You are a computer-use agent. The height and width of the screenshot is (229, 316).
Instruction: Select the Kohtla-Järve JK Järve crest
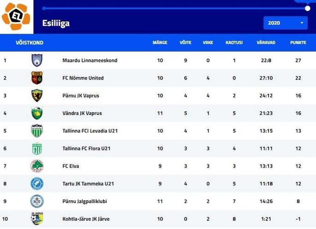[x=37, y=218]
